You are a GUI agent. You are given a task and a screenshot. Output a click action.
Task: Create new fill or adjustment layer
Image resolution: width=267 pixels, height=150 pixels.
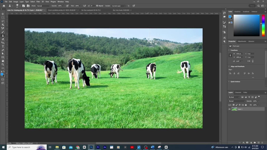point(251,143)
